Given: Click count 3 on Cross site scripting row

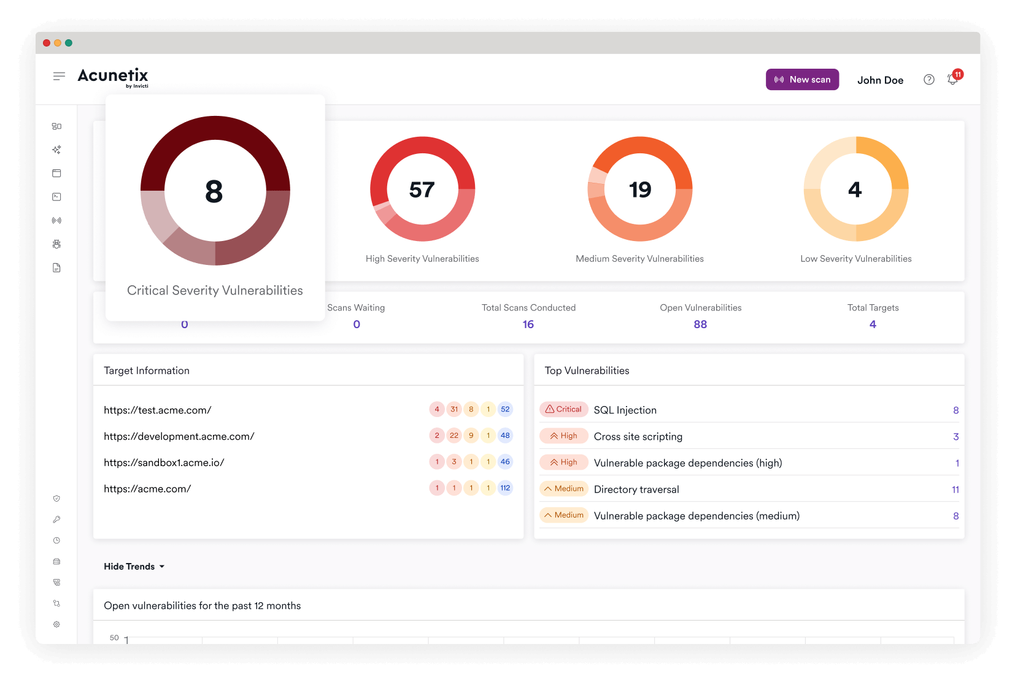Looking at the screenshot, I should coord(955,437).
